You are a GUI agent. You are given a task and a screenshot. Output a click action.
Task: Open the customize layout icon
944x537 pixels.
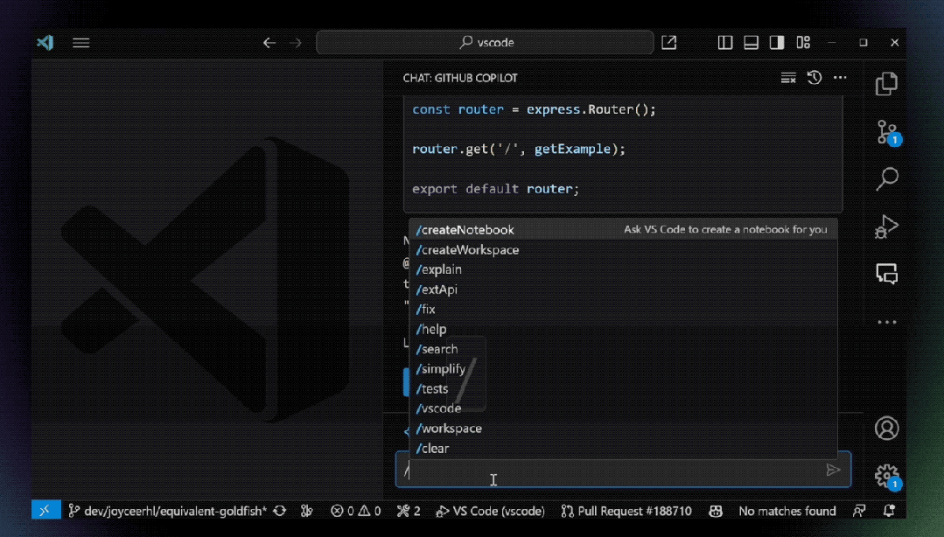click(803, 43)
